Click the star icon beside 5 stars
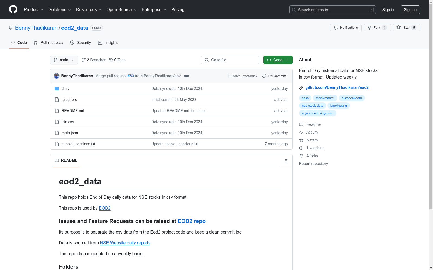The image size is (433, 270). coord(301,140)
